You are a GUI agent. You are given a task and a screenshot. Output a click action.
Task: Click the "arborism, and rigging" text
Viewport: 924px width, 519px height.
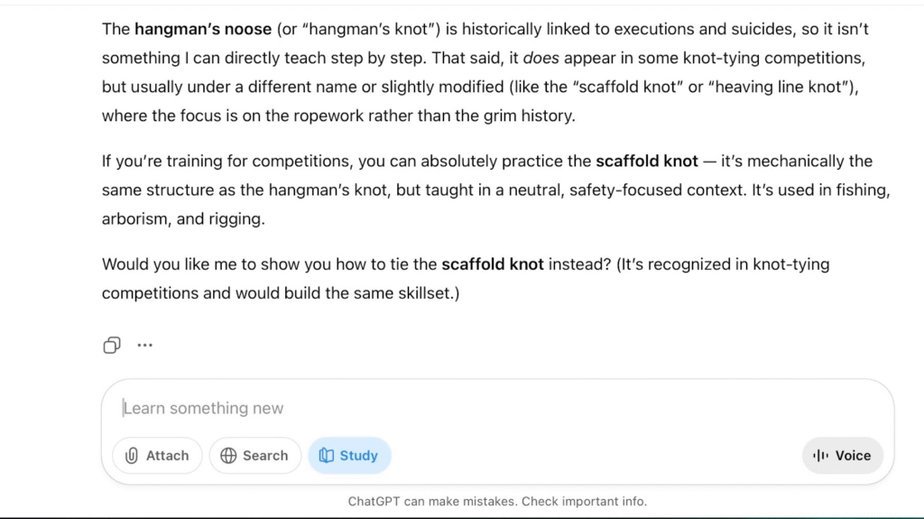[x=180, y=219]
